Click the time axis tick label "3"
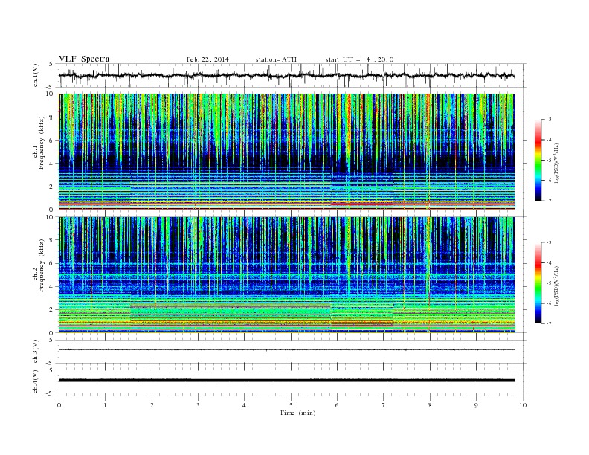The image size is (589, 455). click(x=198, y=405)
